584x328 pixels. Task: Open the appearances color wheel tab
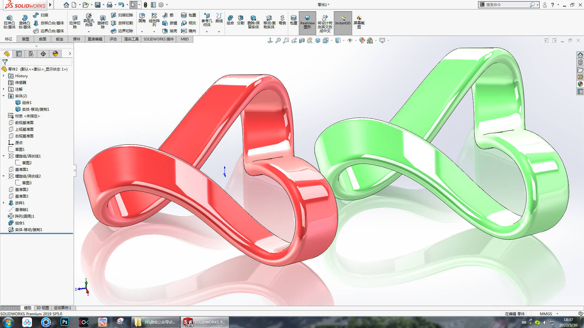click(x=55, y=54)
